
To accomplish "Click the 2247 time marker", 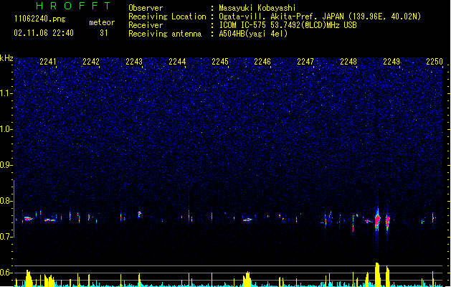I will click(x=305, y=62).
